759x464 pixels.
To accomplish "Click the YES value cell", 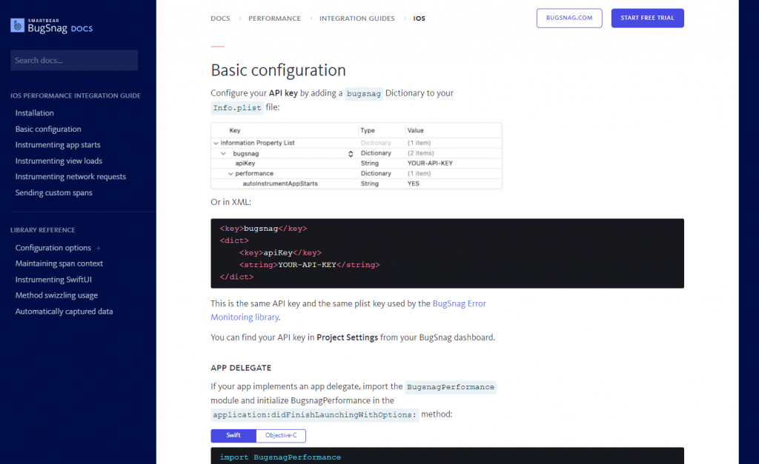I will (x=414, y=184).
